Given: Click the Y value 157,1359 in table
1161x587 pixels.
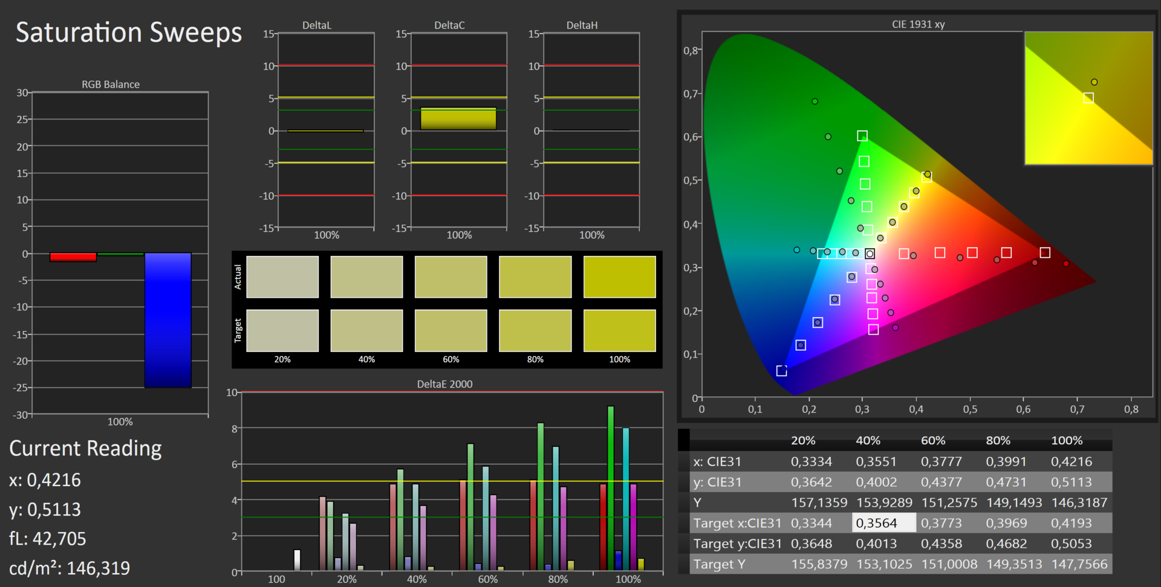Looking at the screenshot, I should pos(819,502).
